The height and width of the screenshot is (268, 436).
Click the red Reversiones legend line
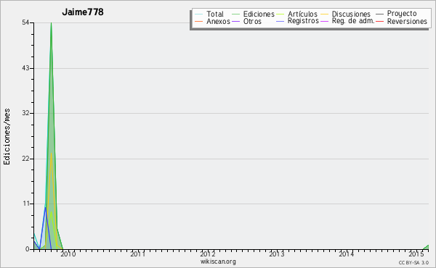tap(380, 21)
